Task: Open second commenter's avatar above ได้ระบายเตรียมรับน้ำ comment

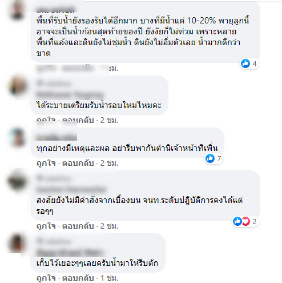Action: (x=18, y=86)
